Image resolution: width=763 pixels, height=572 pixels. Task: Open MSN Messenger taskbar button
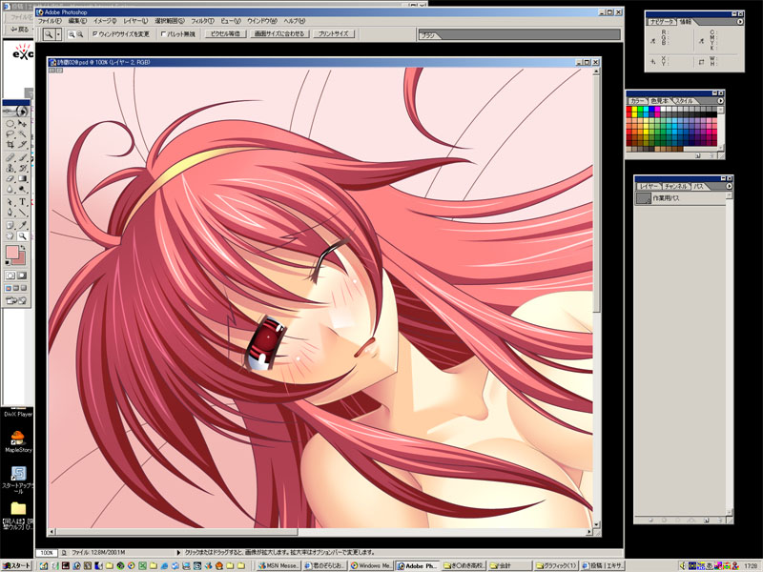(278, 565)
